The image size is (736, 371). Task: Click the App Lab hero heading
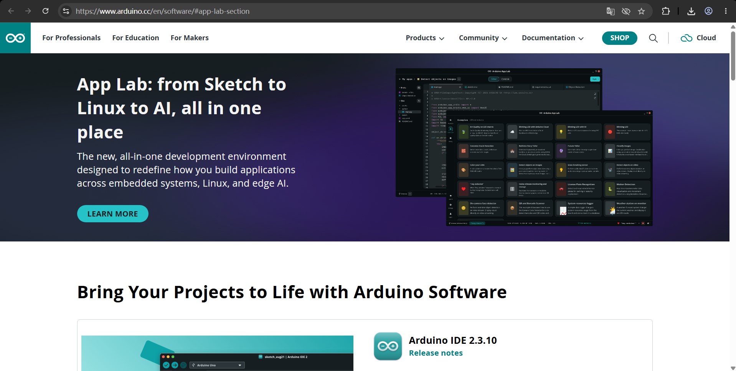[182, 108]
